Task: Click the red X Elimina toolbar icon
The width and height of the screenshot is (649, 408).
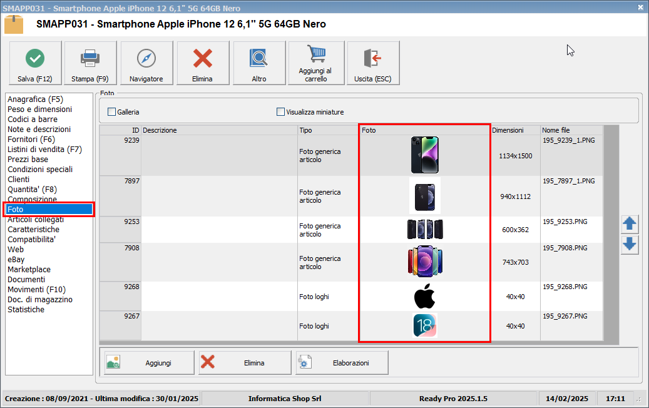Action: click(202, 58)
